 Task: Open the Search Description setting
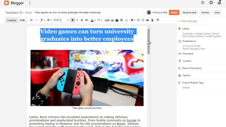[192, 68]
